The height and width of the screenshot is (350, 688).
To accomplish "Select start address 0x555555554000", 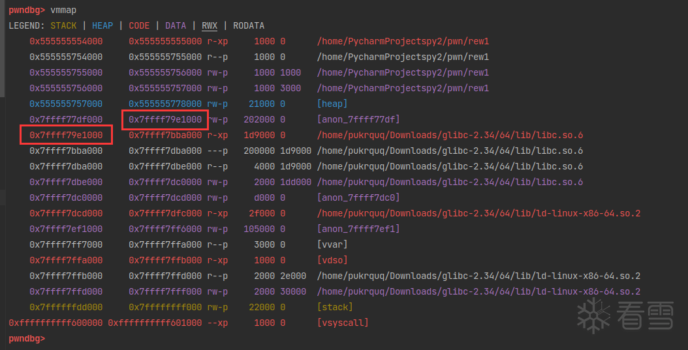I will click(66, 42).
